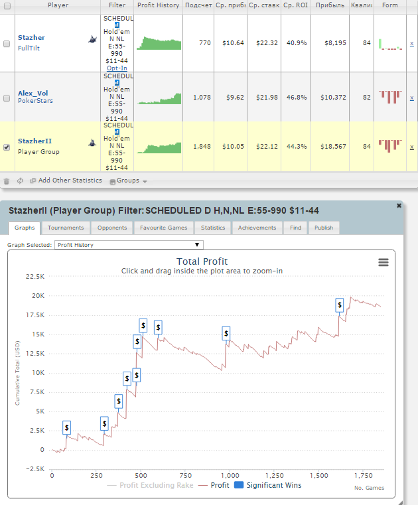Open the Stazher player link

pyautogui.click(x=31, y=38)
